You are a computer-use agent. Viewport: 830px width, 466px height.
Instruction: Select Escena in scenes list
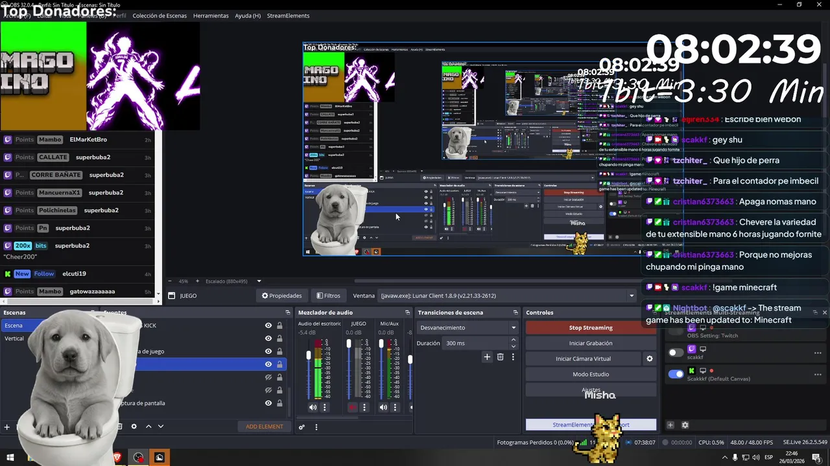tap(14, 326)
